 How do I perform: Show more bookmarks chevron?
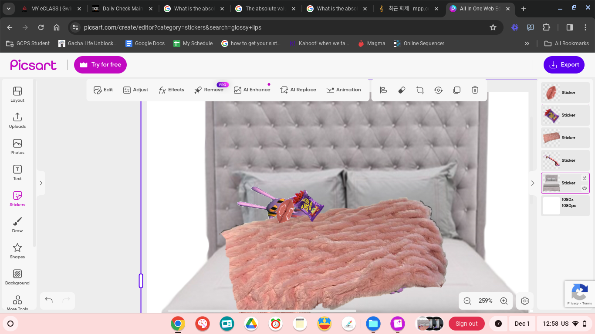527,43
